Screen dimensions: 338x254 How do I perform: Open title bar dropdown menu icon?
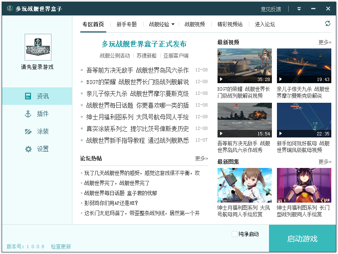tap(299, 9)
